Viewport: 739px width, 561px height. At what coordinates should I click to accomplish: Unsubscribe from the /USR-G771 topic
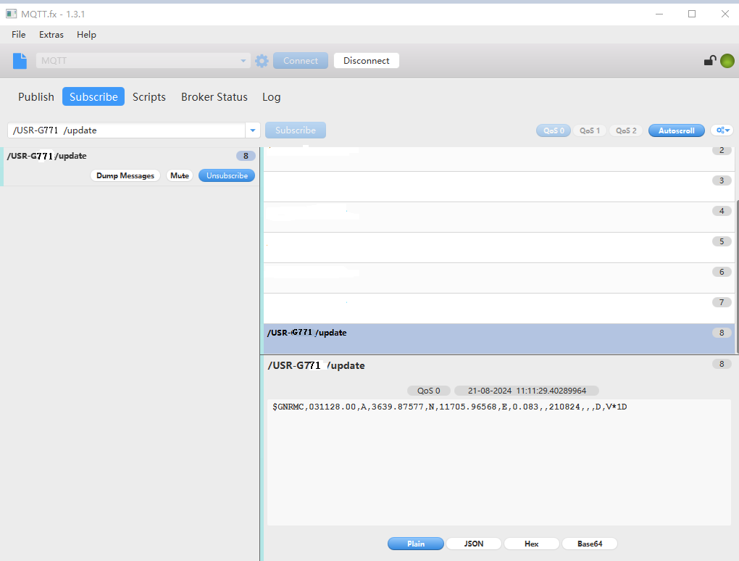pos(227,175)
